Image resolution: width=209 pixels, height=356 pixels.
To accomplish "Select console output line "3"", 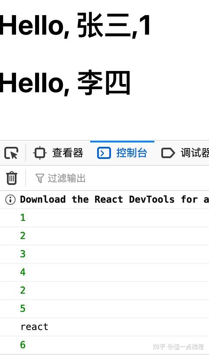I will pos(23,254).
